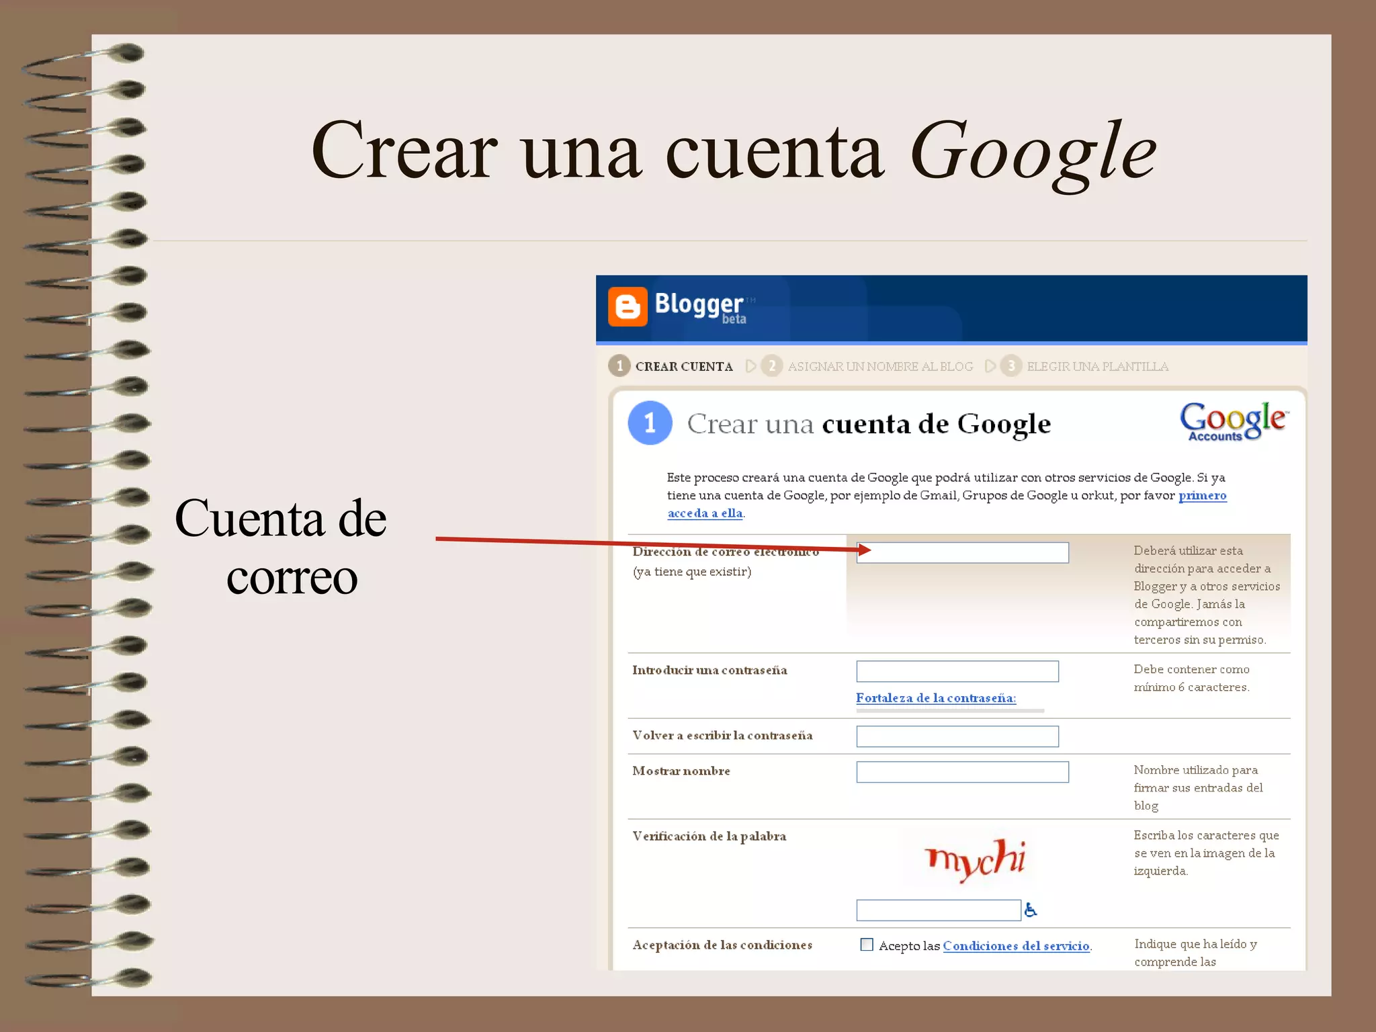This screenshot has height=1032, width=1376.
Task: Select Elegir una plantilla step
Action: [1097, 367]
